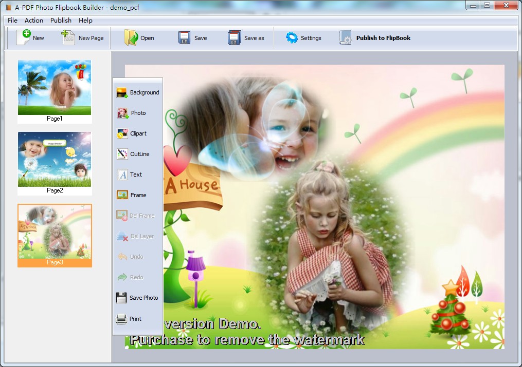The width and height of the screenshot is (522, 367).
Task: Open the Publish menu
Action: click(x=61, y=20)
